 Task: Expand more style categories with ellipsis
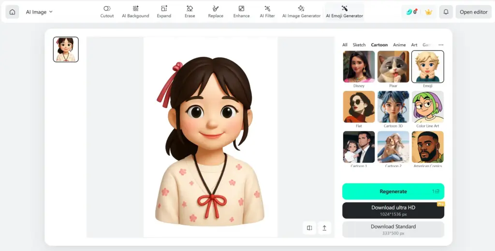tap(441, 45)
